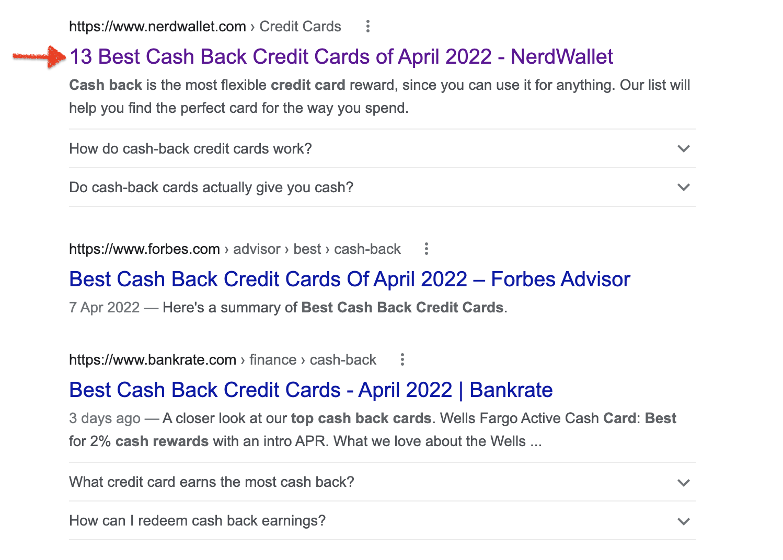This screenshot has height=560, width=783.
Task: Expand the 'How do cash-back credit cards work?' question text
Action: [191, 149]
